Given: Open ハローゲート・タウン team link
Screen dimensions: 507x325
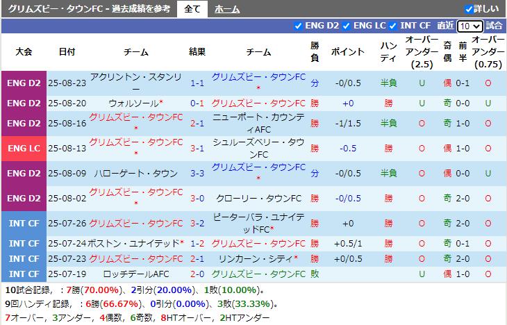Looking at the screenshot, I should tap(136, 174).
